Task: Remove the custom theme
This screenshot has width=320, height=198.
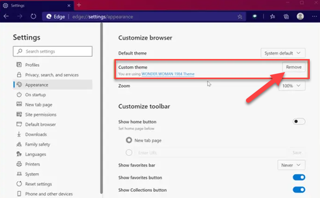Action: tap(293, 67)
